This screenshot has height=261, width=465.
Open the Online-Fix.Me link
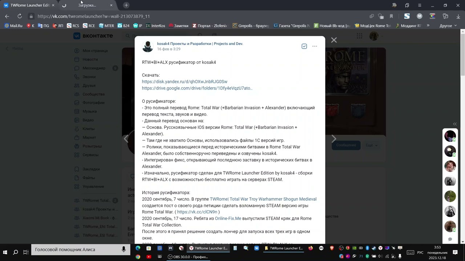pyautogui.click(x=228, y=219)
